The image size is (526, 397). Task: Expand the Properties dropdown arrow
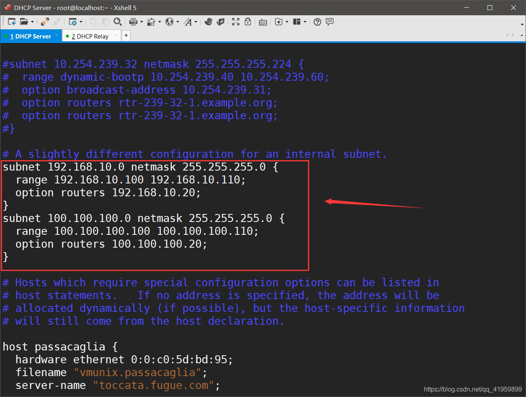[81, 22]
